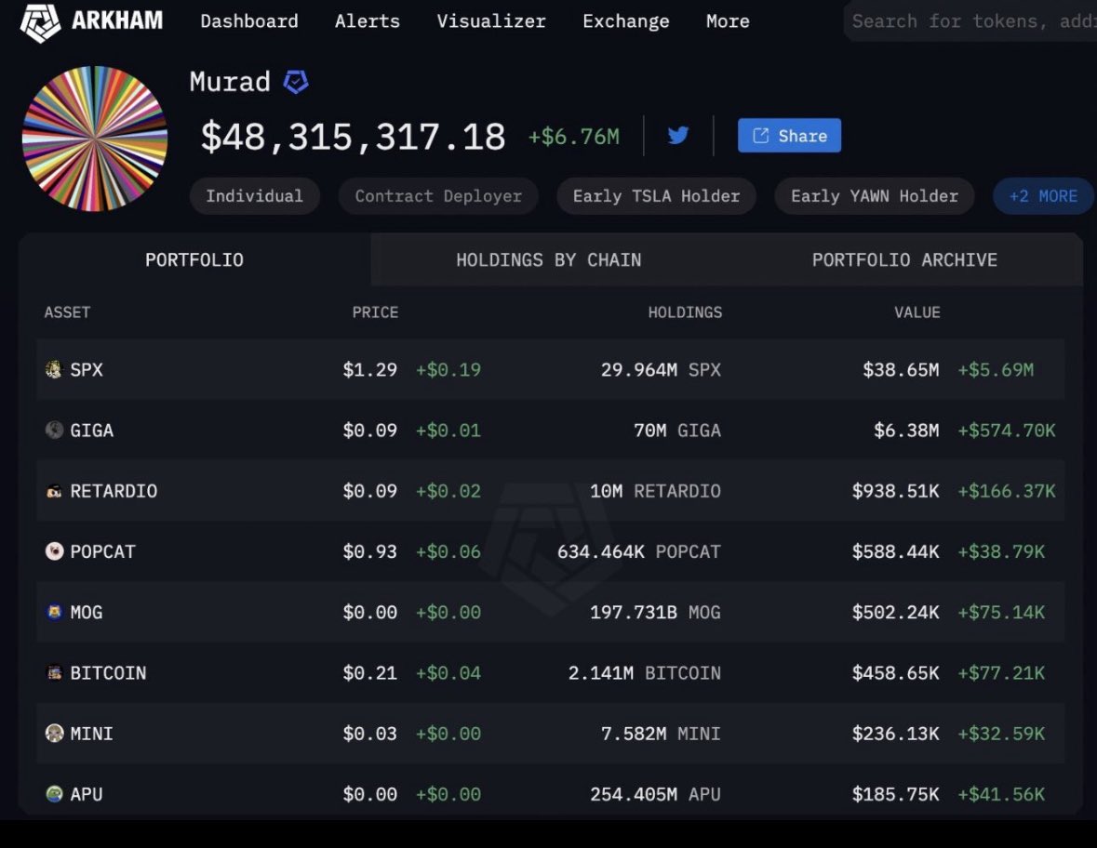Click the MOG value $502.24K
1097x848 pixels.
[x=895, y=613]
